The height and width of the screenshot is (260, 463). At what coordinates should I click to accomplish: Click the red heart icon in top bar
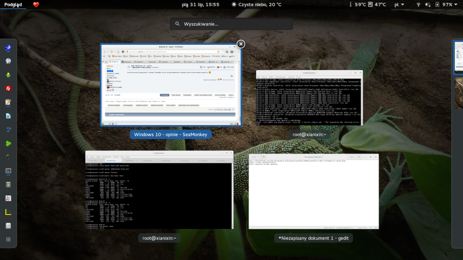(36, 5)
